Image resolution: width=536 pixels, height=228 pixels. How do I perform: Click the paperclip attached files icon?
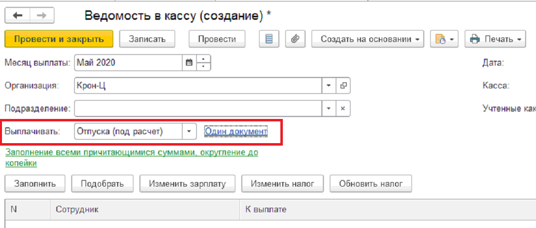click(x=295, y=39)
